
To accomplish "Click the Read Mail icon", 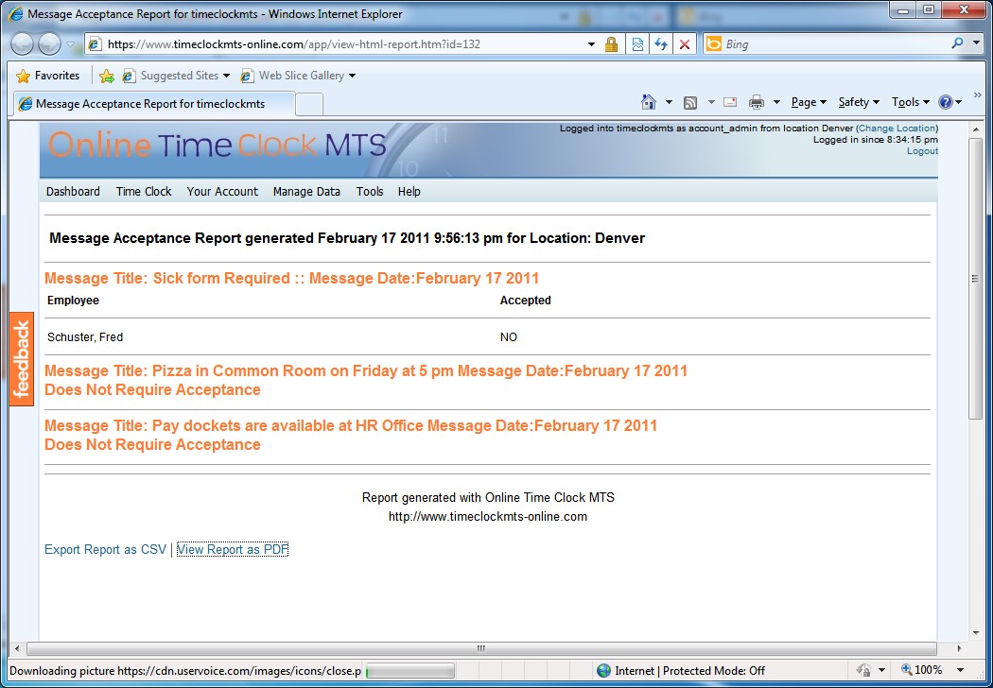I will click(x=730, y=102).
